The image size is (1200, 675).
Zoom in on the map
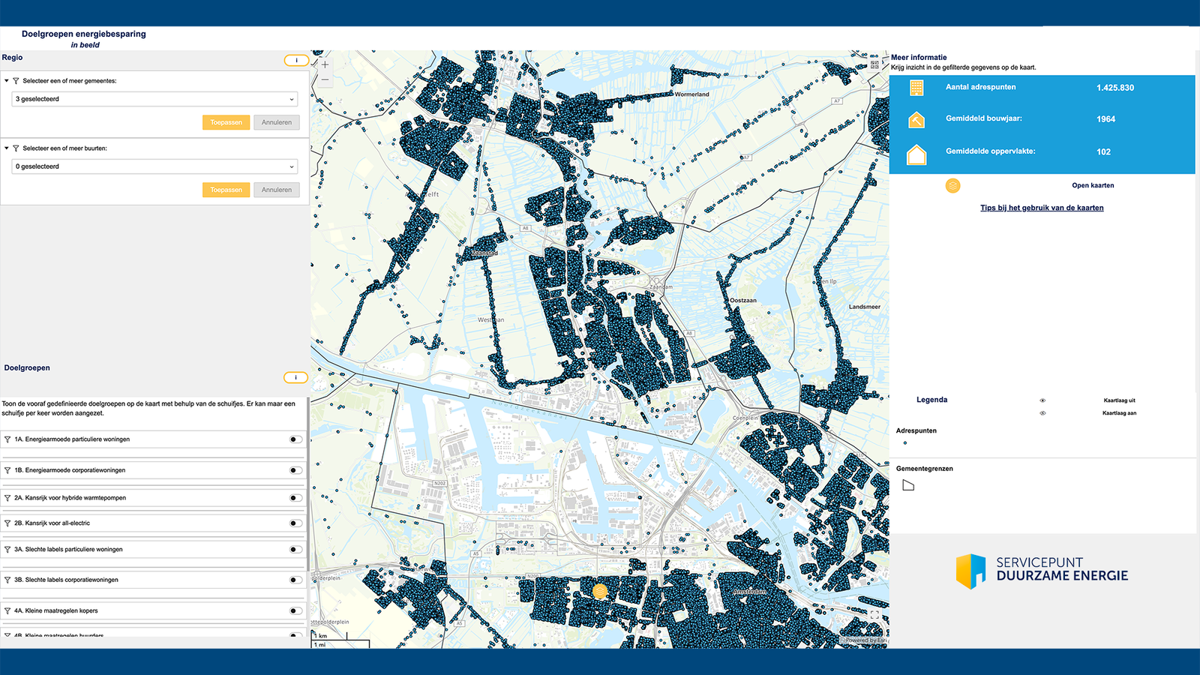point(325,64)
